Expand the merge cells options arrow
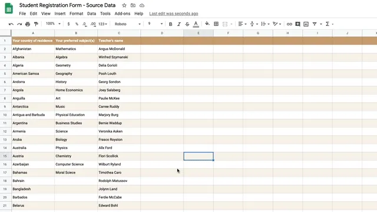The height and width of the screenshot is (212, 377). point(232,24)
